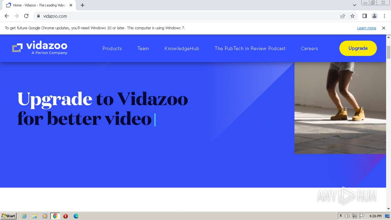Screen dimensions: 391x220
Task: Click the dancing legs video thumbnail
Action: click(x=340, y=108)
